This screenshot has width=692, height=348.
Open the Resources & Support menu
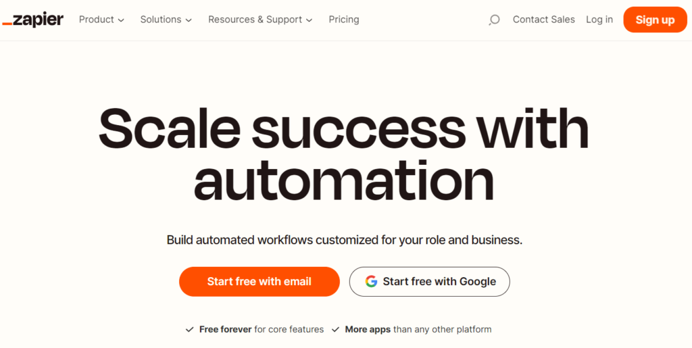pyautogui.click(x=260, y=20)
